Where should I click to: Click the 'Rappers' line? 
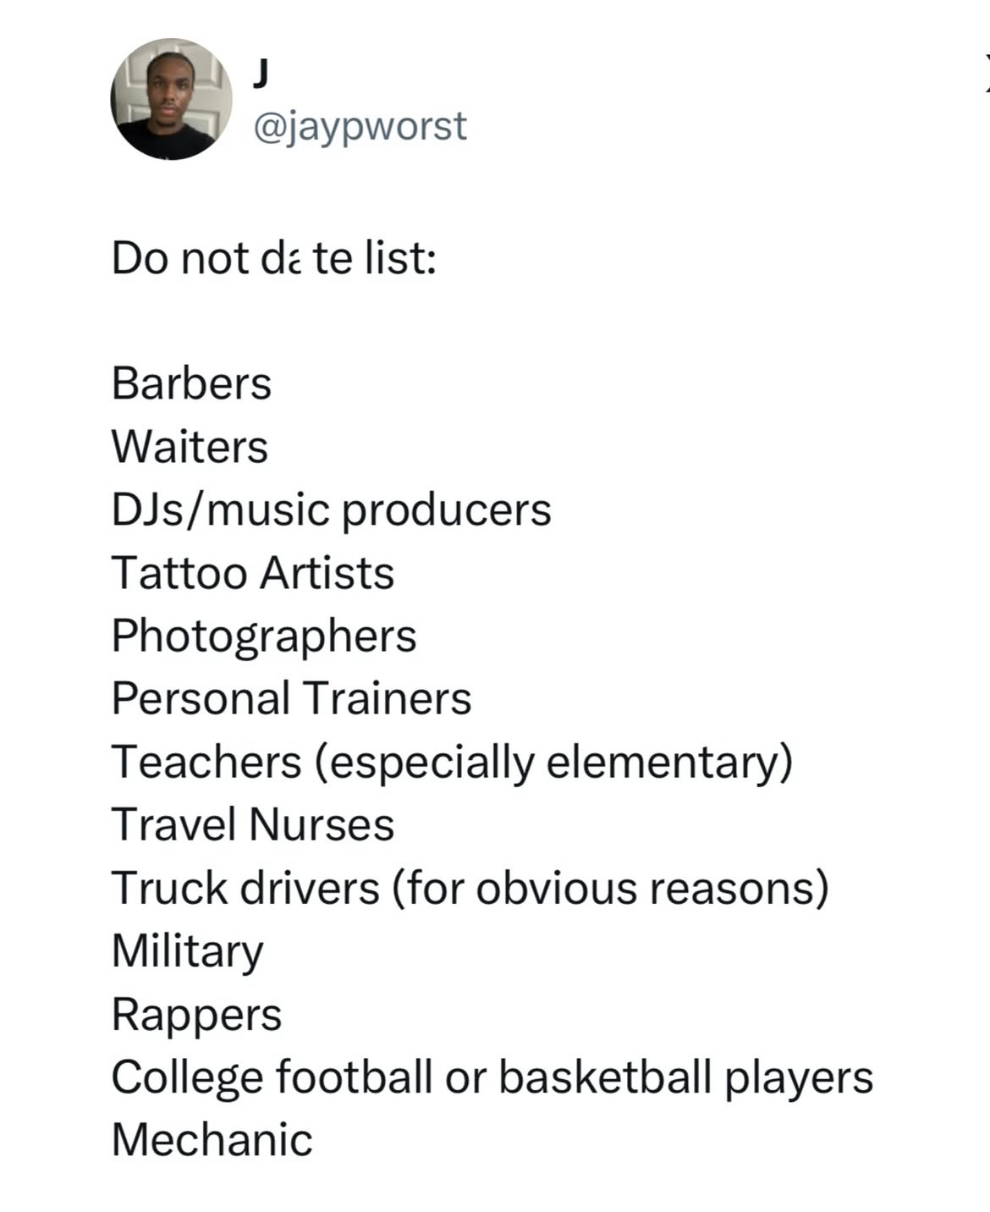pyautogui.click(x=197, y=1016)
